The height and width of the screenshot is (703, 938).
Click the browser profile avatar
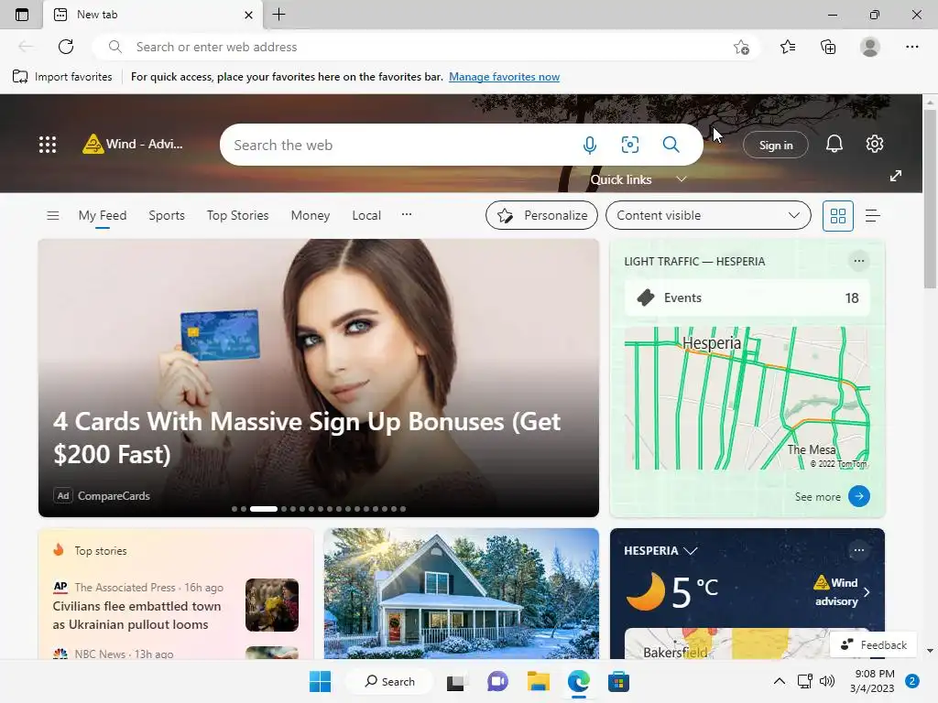point(870,47)
